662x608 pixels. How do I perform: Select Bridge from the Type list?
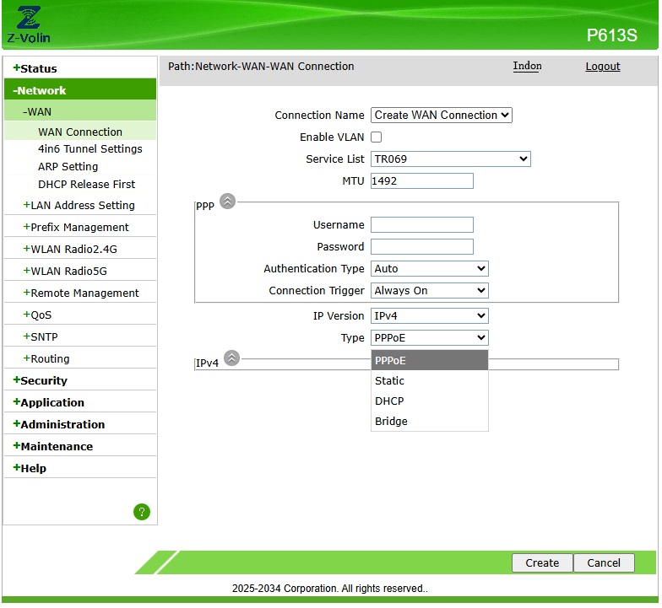click(429, 422)
